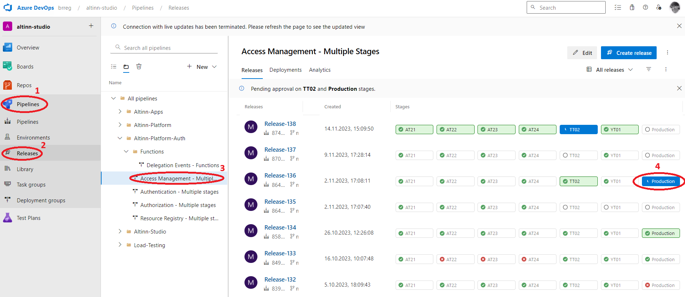Open Release-136 link
The width and height of the screenshot is (685, 297).
(x=280, y=175)
